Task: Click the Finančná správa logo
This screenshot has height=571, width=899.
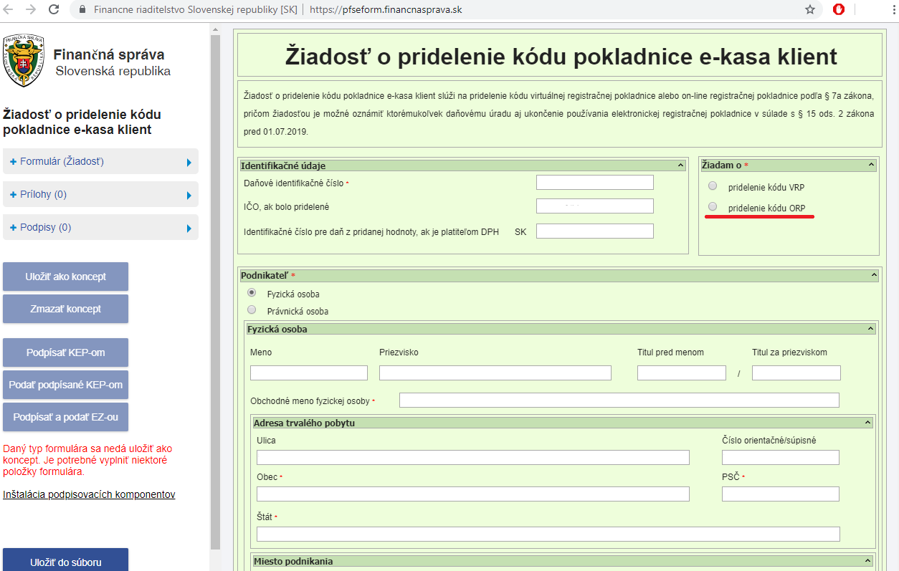Action: pos(24,62)
